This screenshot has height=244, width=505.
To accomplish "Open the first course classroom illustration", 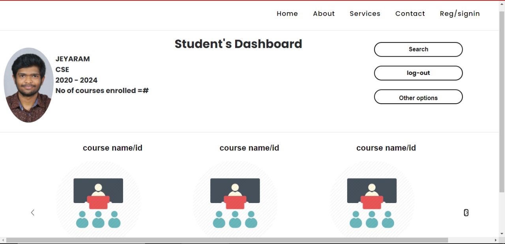I will [98, 199].
